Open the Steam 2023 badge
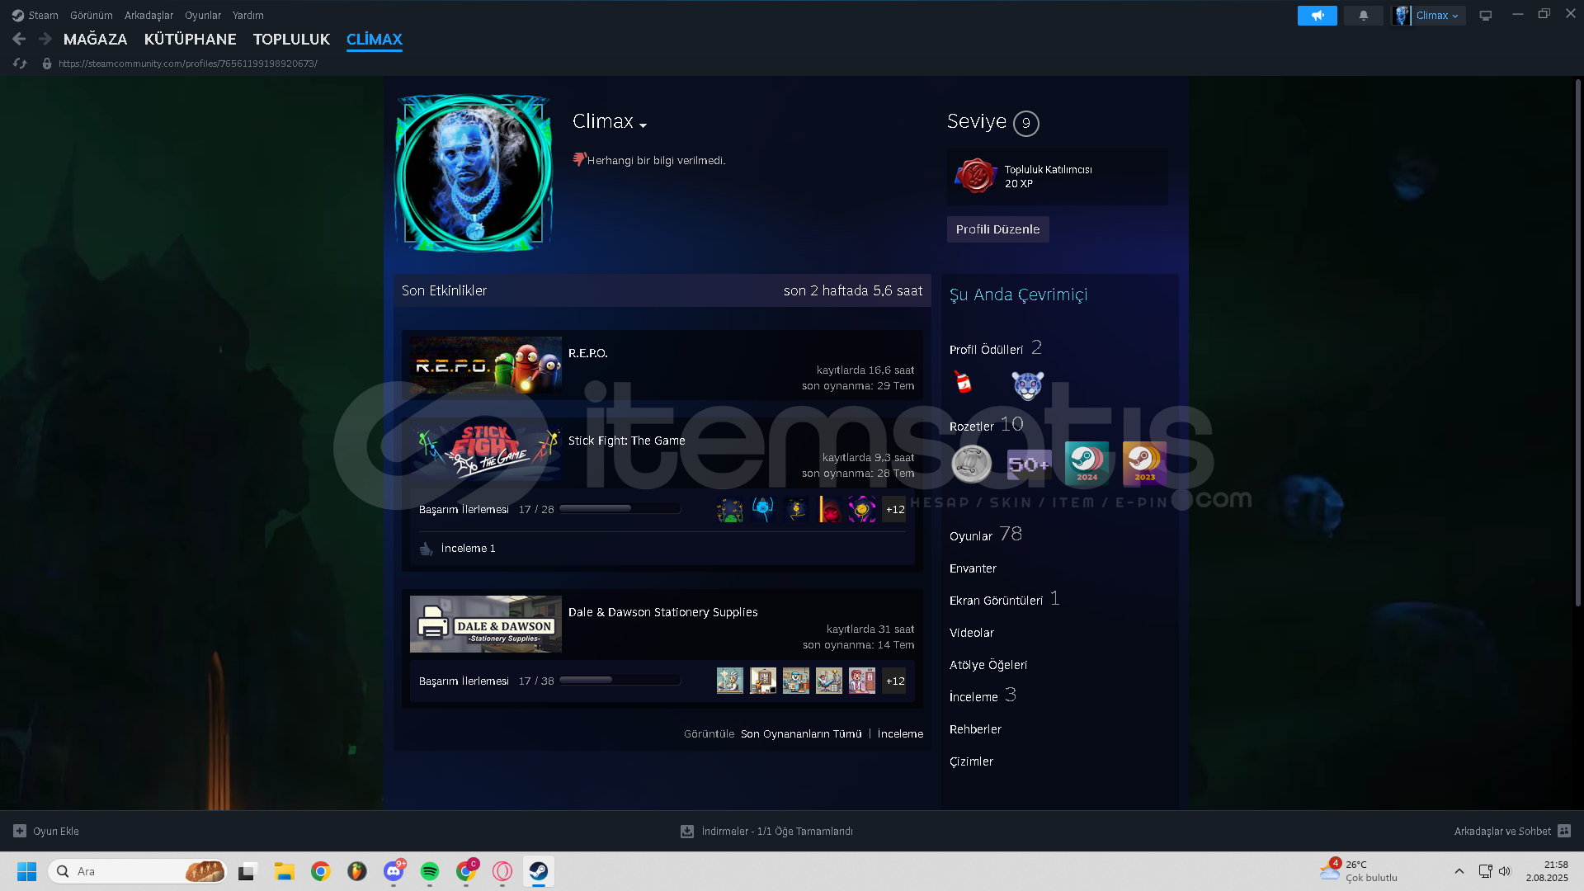 click(1144, 463)
